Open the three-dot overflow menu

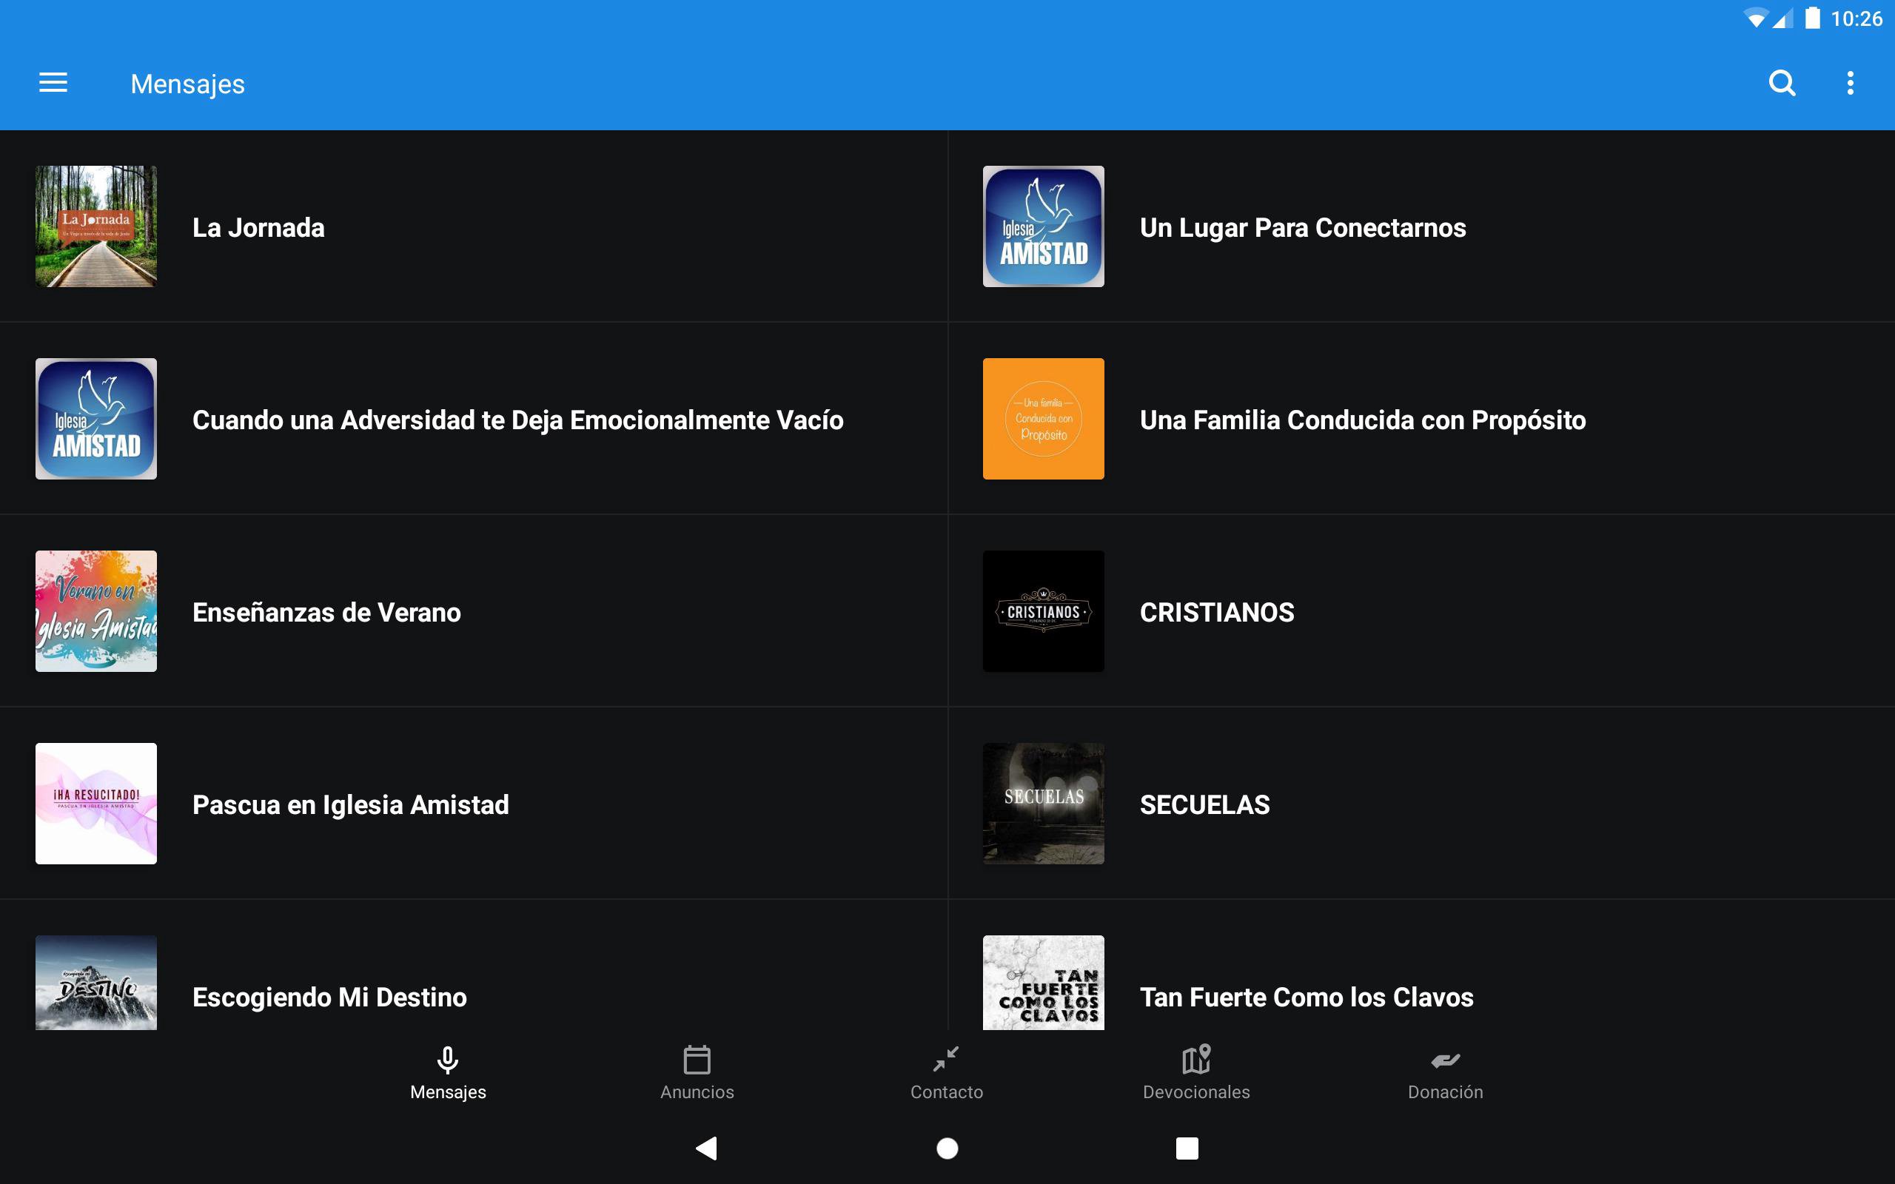click(1850, 83)
